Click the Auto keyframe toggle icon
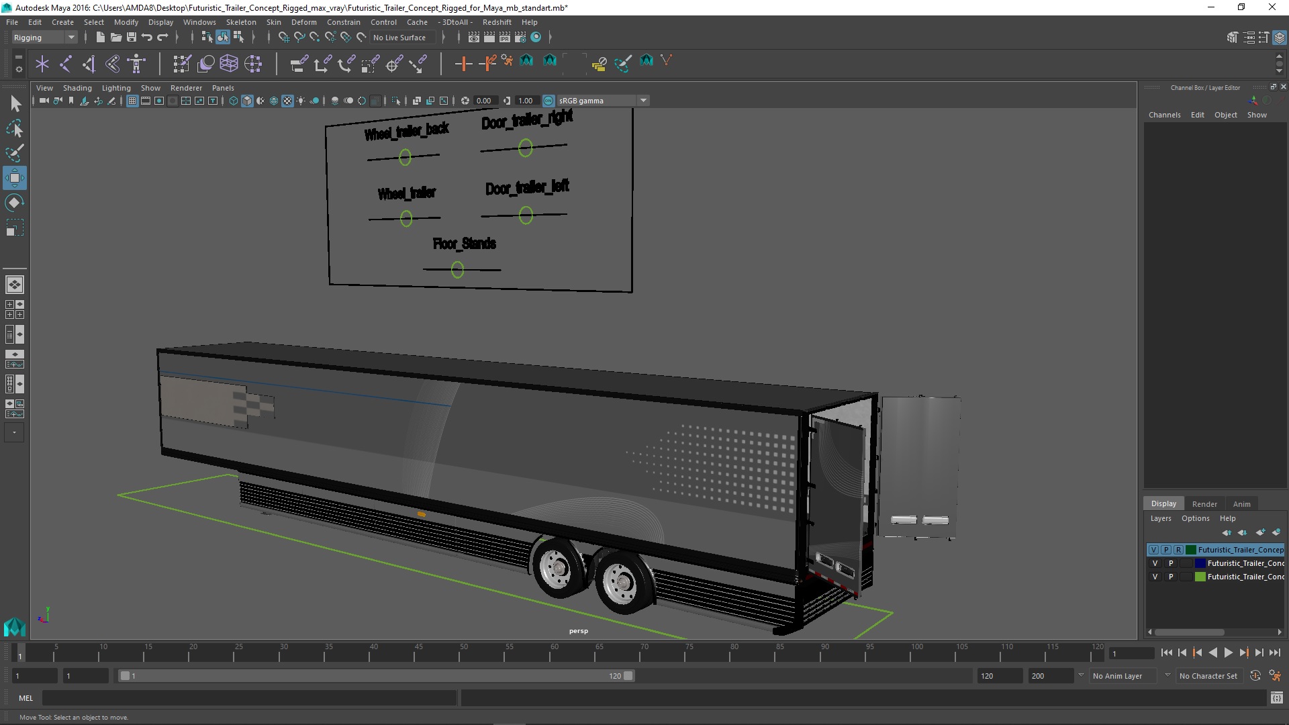The image size is (1289, 725). [x=1255, y=676]
